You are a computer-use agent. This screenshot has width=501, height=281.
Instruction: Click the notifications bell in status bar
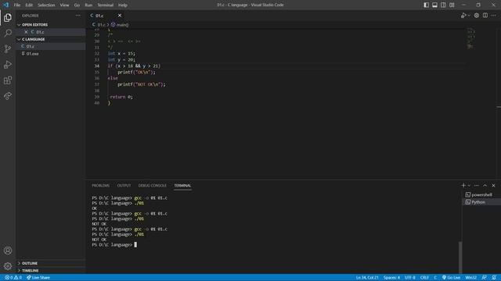coord(494,278)
